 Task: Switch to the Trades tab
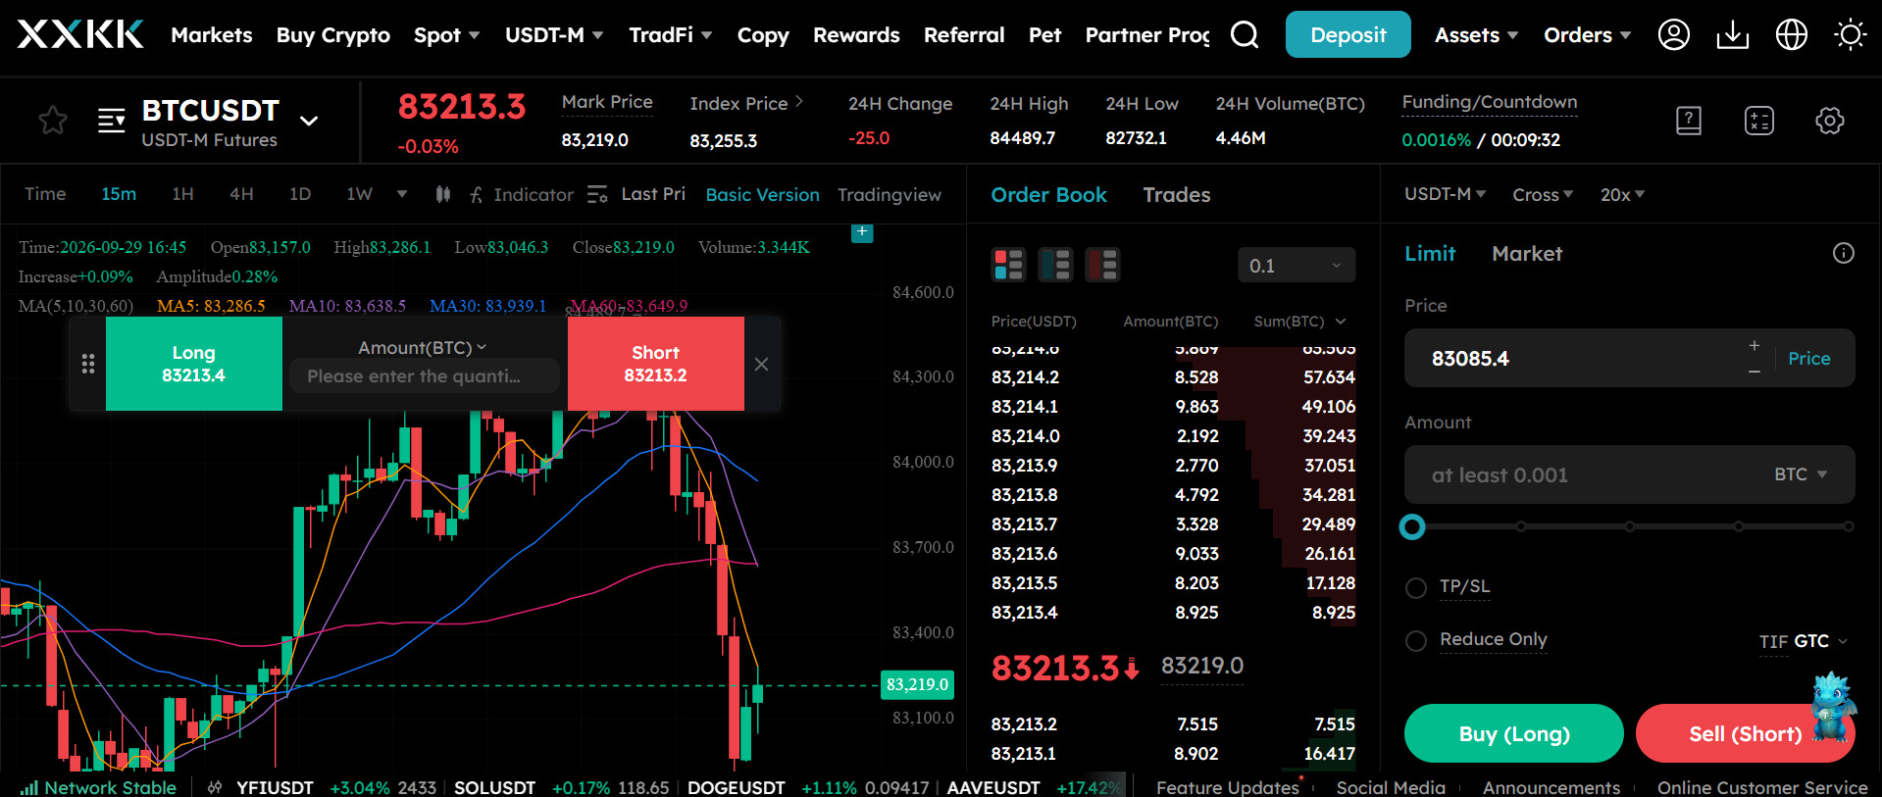pos(1176,195)
